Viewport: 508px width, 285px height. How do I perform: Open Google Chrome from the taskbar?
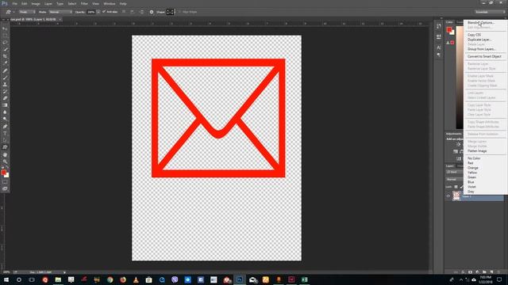pos(110,279)
